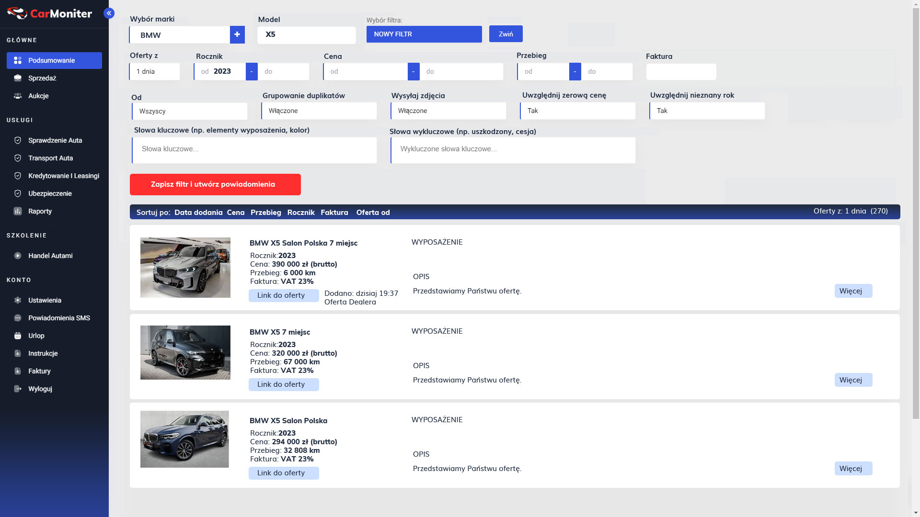Open the Podsumowanie menu item
Viewport: 920px width, 517px height.
pyautogui.click(x=54, y=60)
